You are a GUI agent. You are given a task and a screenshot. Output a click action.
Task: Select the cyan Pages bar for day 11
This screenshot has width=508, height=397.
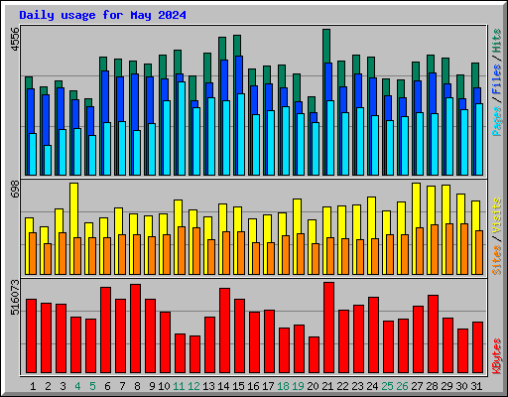coord(182,128)
